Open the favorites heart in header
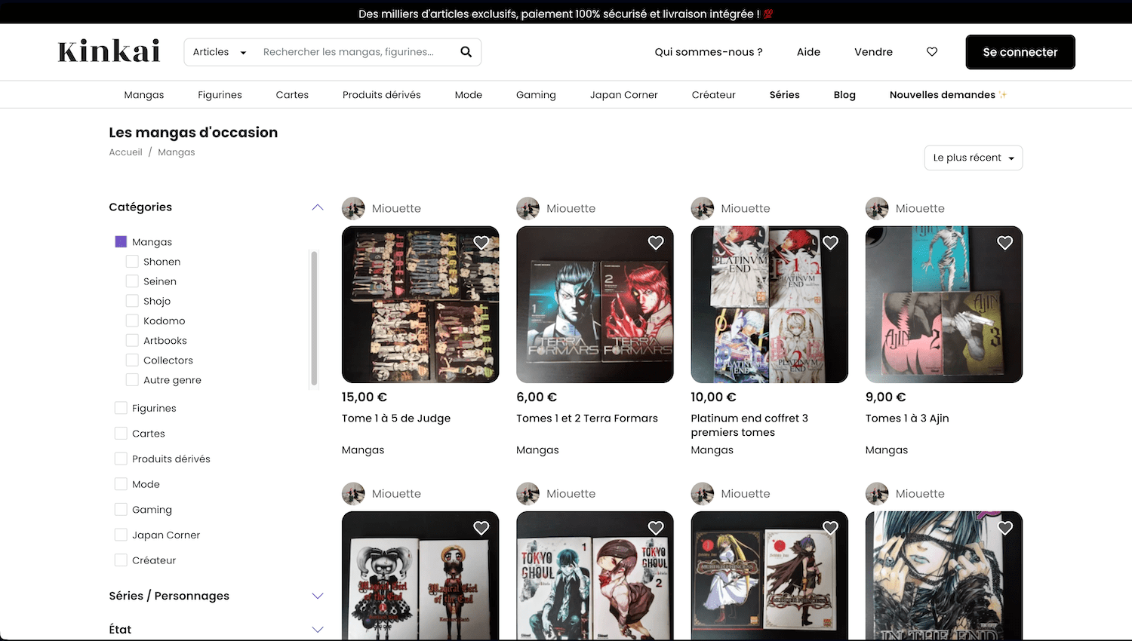Image resolution: width=1132 pixels, height=641 pixels. pyautogui.click(x=932, y=52)
